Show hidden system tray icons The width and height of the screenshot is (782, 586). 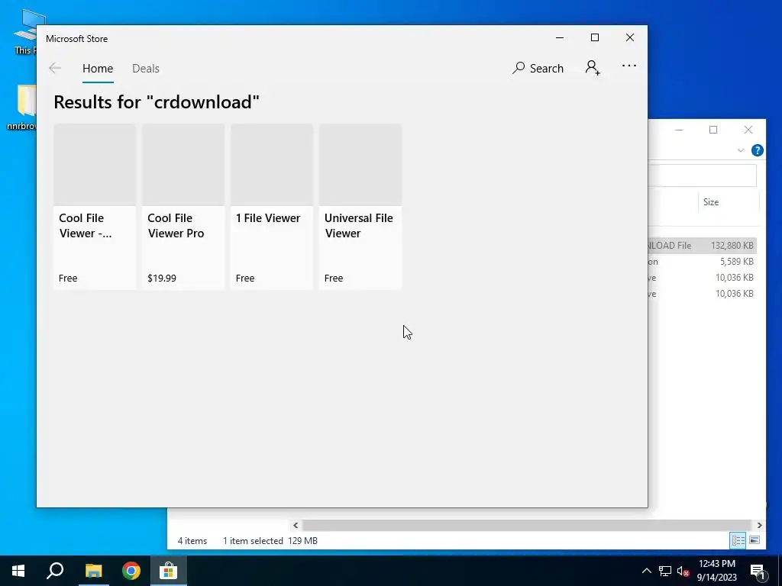point(646,571)
